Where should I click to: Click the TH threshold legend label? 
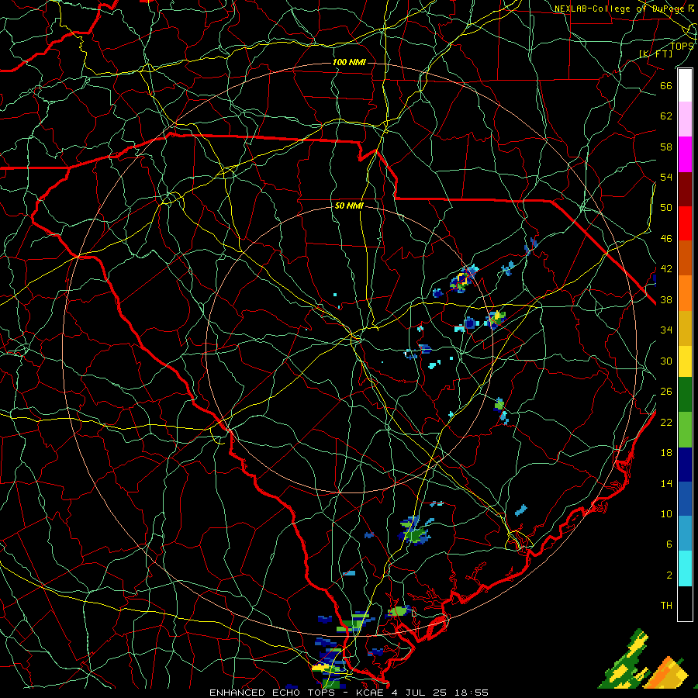(666, 606)
